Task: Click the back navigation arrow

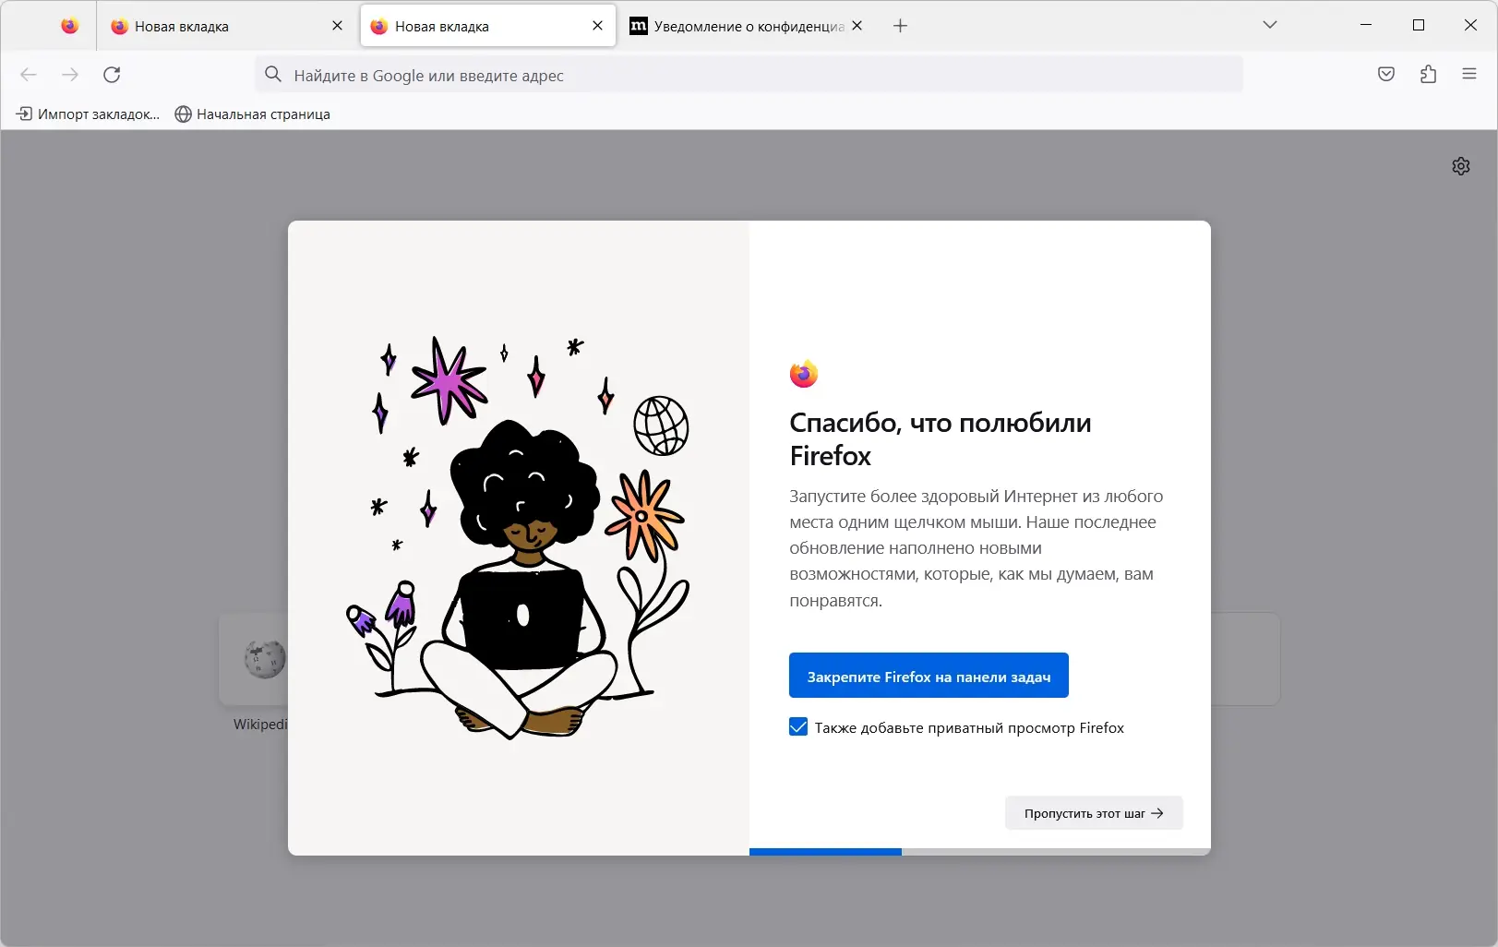Action: point(29,75)
